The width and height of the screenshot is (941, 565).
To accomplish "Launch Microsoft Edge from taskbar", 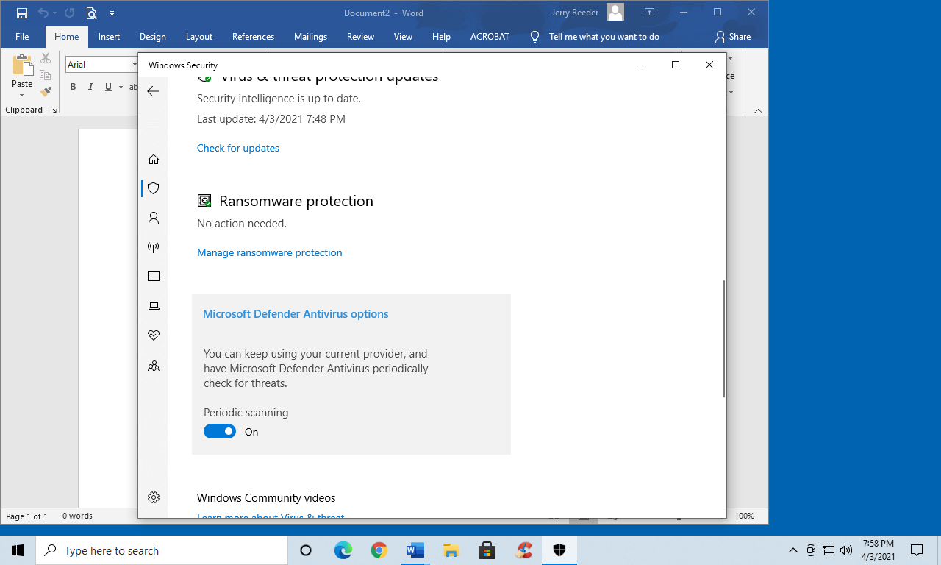I will tap(343, 550).
